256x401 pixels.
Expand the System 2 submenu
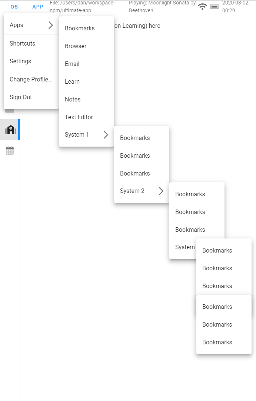pyautogui.click(x=161, y=191)
